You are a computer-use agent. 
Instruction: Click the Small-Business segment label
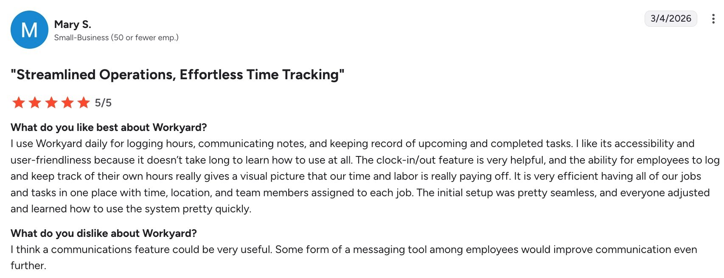[116, 38]
